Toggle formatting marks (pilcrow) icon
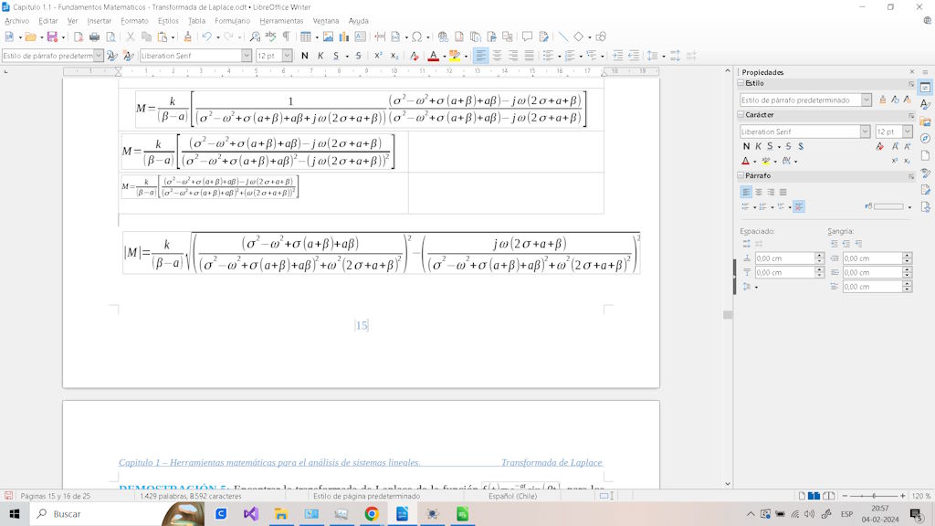935x526 pixels. pos(286,37)
